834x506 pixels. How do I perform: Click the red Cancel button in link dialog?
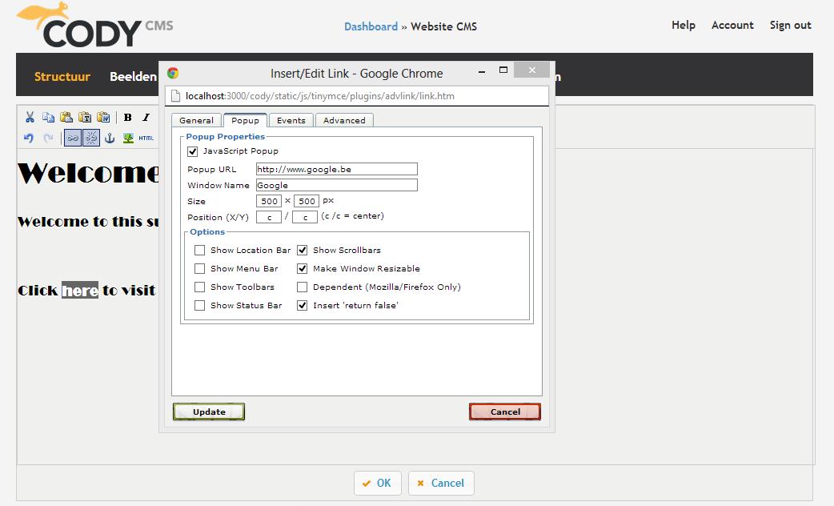coord(505,412)
